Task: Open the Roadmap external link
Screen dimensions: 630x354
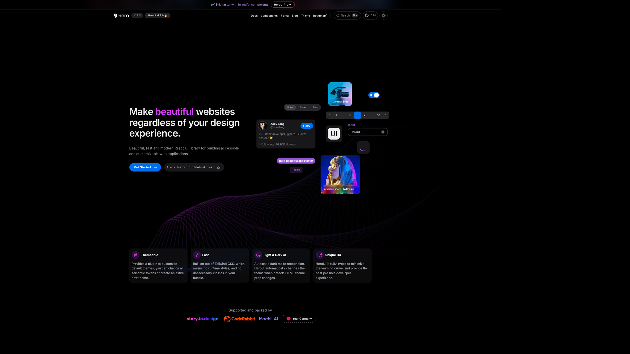Action: point(320,15)
